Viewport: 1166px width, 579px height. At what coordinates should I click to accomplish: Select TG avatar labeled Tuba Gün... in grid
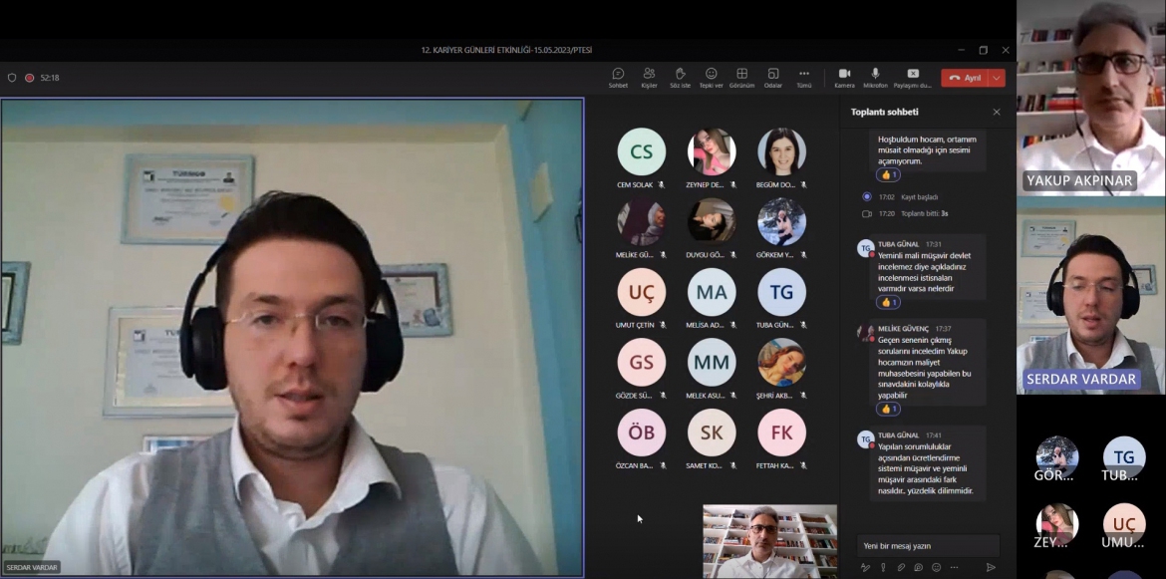(x=781, y=292)
